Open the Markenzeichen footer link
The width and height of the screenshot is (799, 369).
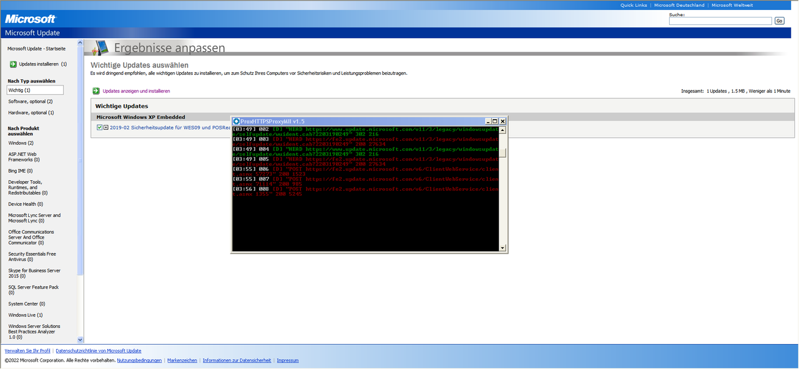[182, 360]
